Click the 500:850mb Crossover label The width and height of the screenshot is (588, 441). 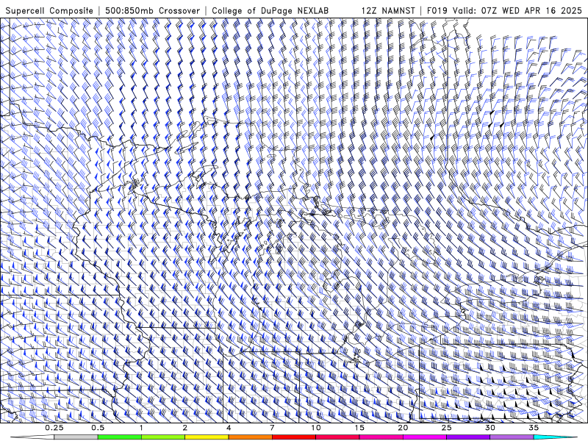click(153, 10)
